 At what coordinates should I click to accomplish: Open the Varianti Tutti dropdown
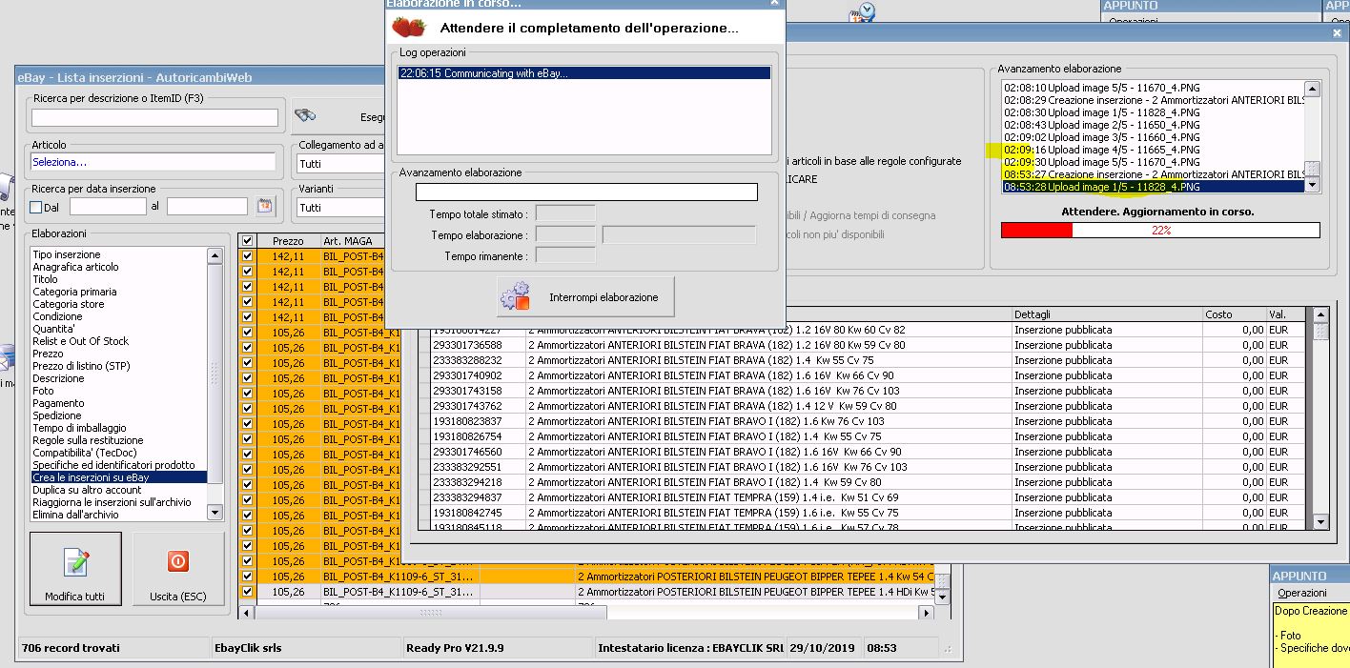pos(340,207)
